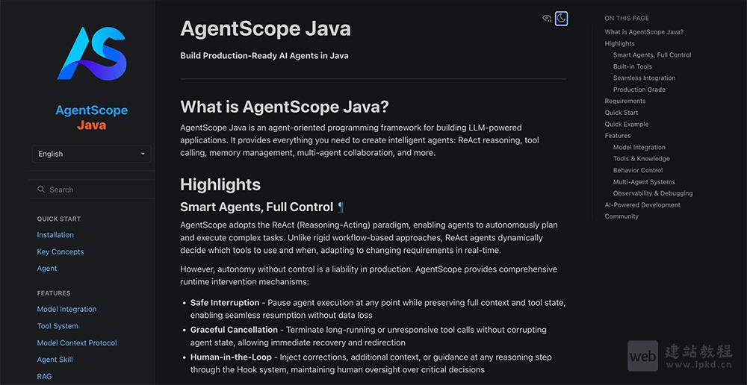
Task: Jump to Features in page contents
Action: pyautogui.click(x=618, y=136)
